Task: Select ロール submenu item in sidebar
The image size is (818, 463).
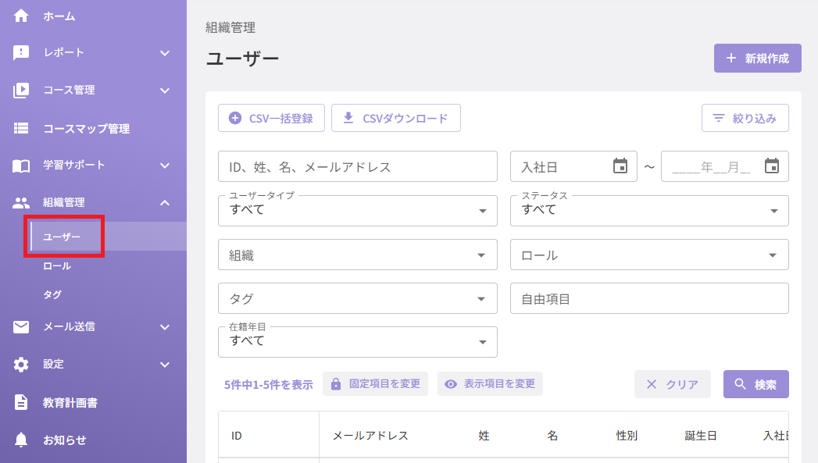Action: [x=57, y=266]
